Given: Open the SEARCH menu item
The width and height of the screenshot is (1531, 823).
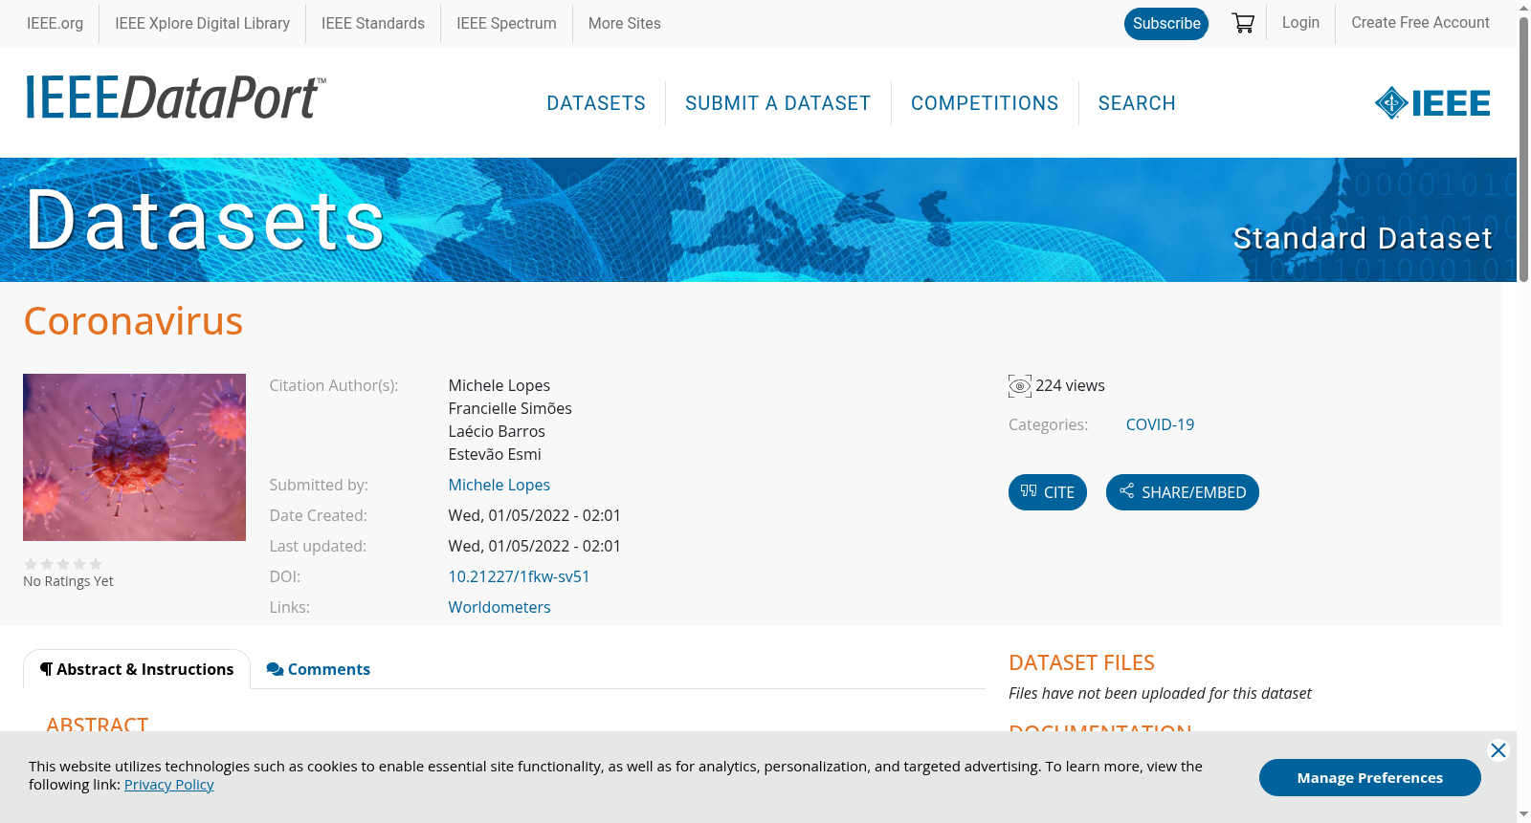Looking at the screenshot, I should click(x=1137, y=103).
